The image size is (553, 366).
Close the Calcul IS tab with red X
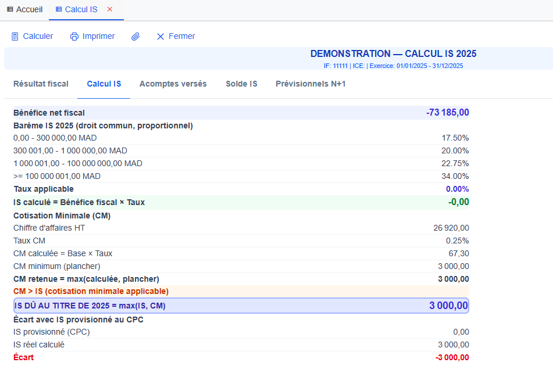(110, 9)
